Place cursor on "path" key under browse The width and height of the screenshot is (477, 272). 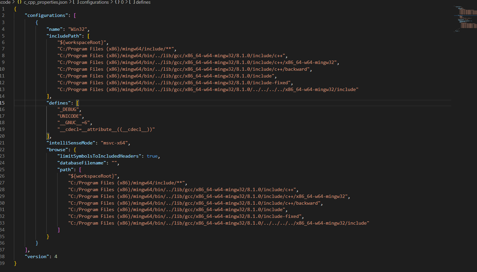tap(65, 169)
